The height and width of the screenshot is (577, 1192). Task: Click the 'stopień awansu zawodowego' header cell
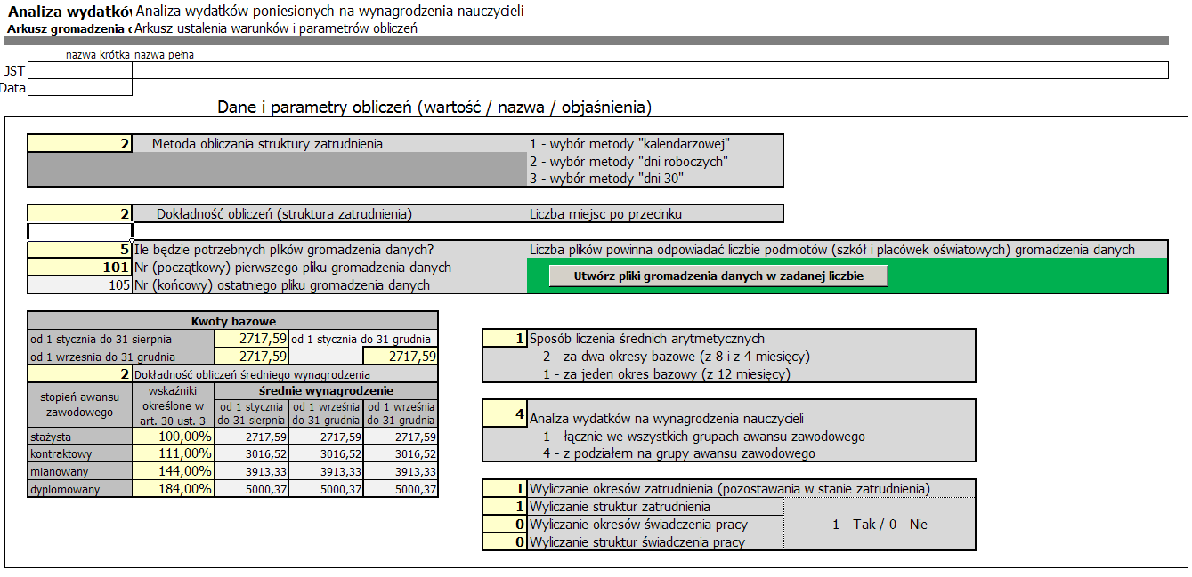pyautogui.click(x=80, y=405)
